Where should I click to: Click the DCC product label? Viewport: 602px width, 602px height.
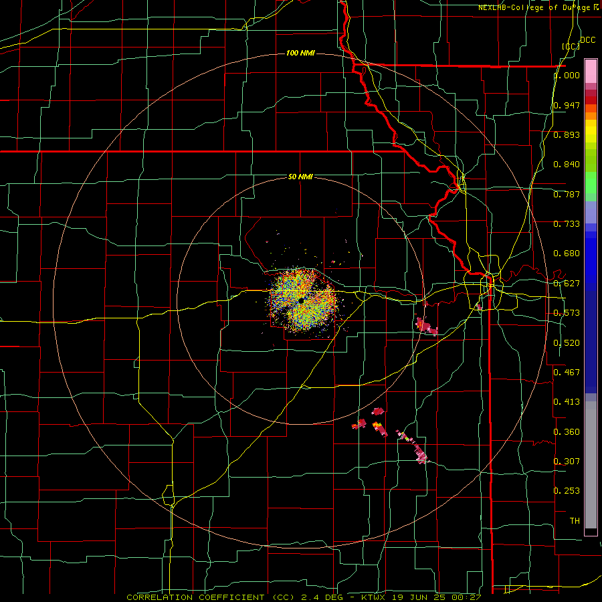pos(588,40)
